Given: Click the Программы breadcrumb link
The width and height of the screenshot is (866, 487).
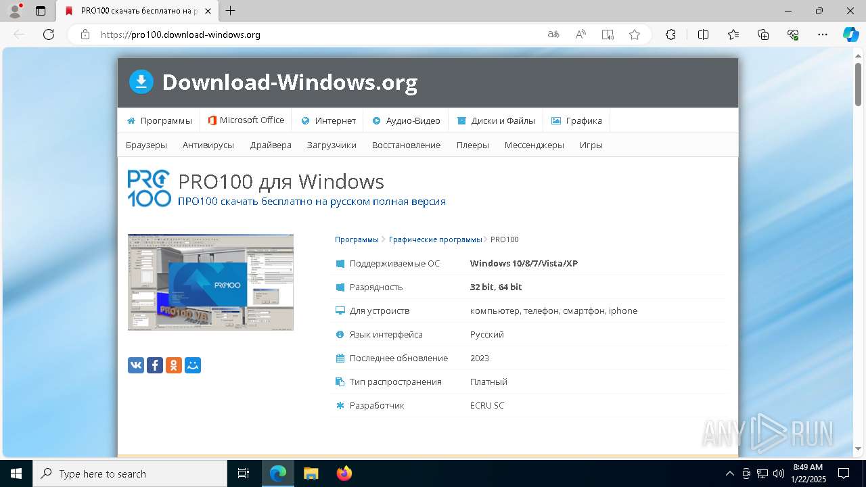Looking at the screenshot, I should point(357,239).
